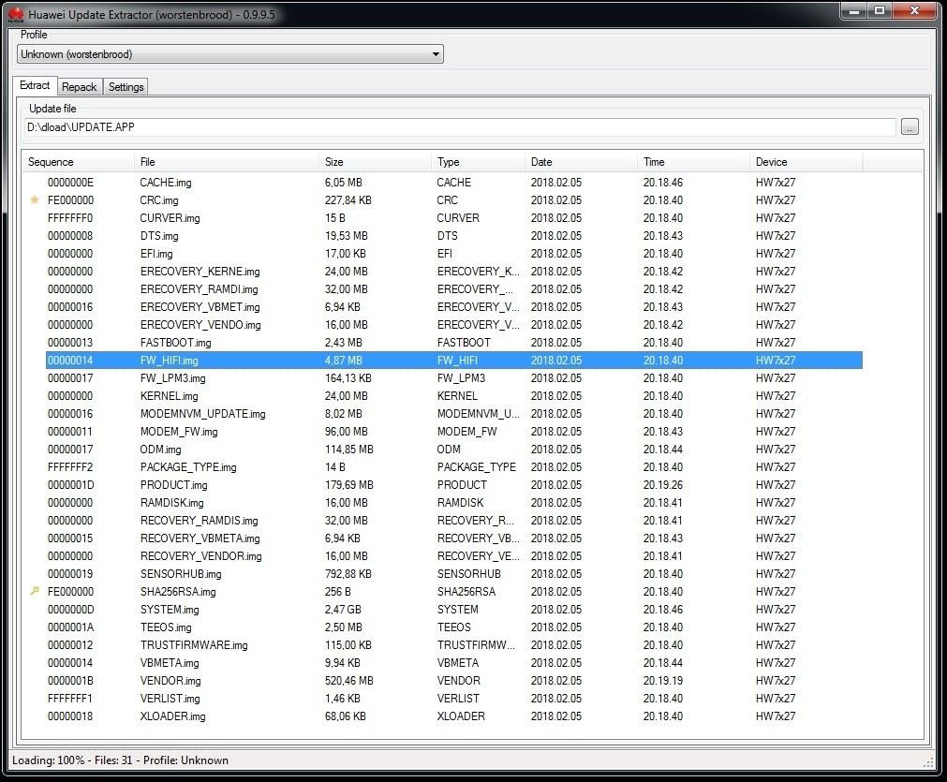Select RECOVERY_RAMDIS.img entry
This screenshot has width=947, height=782.
[x=454, y=521]
